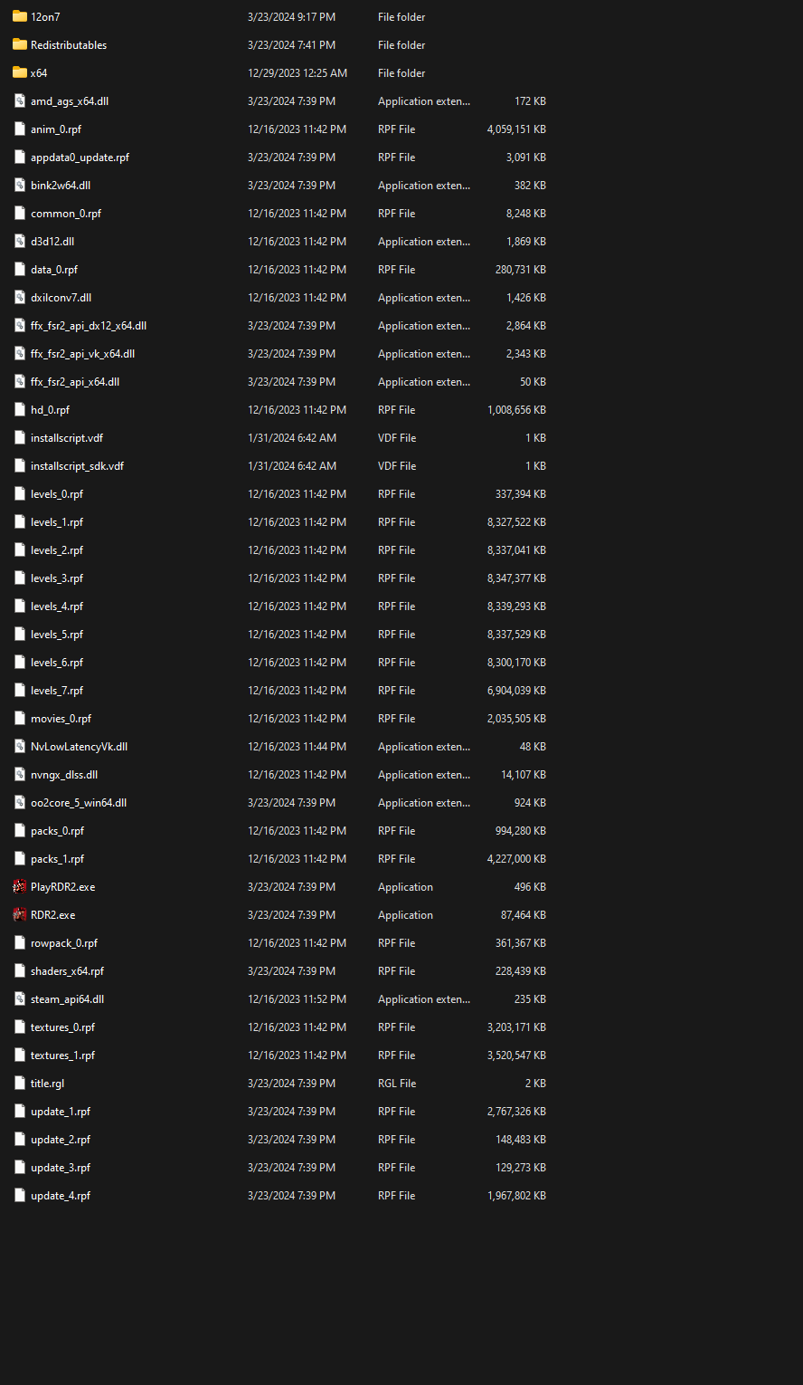Select the file name textures_0.rpf
803x1385 pixels.
62,1027
